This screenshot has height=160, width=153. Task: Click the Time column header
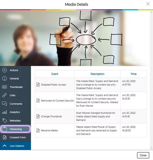[134, 74]
